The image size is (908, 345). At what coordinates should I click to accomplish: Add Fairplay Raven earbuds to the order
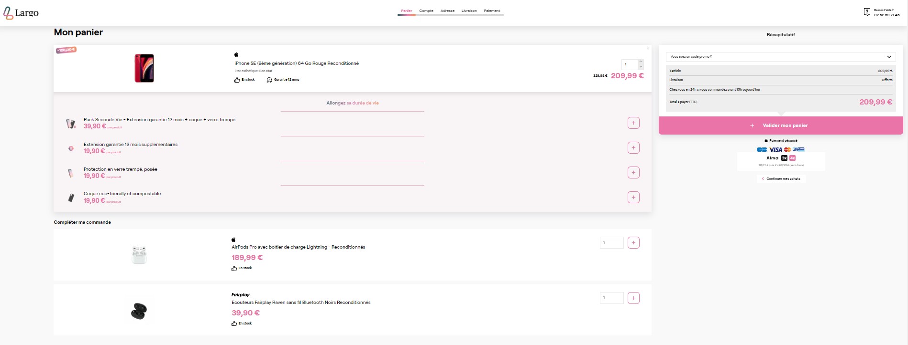point(633,298)
